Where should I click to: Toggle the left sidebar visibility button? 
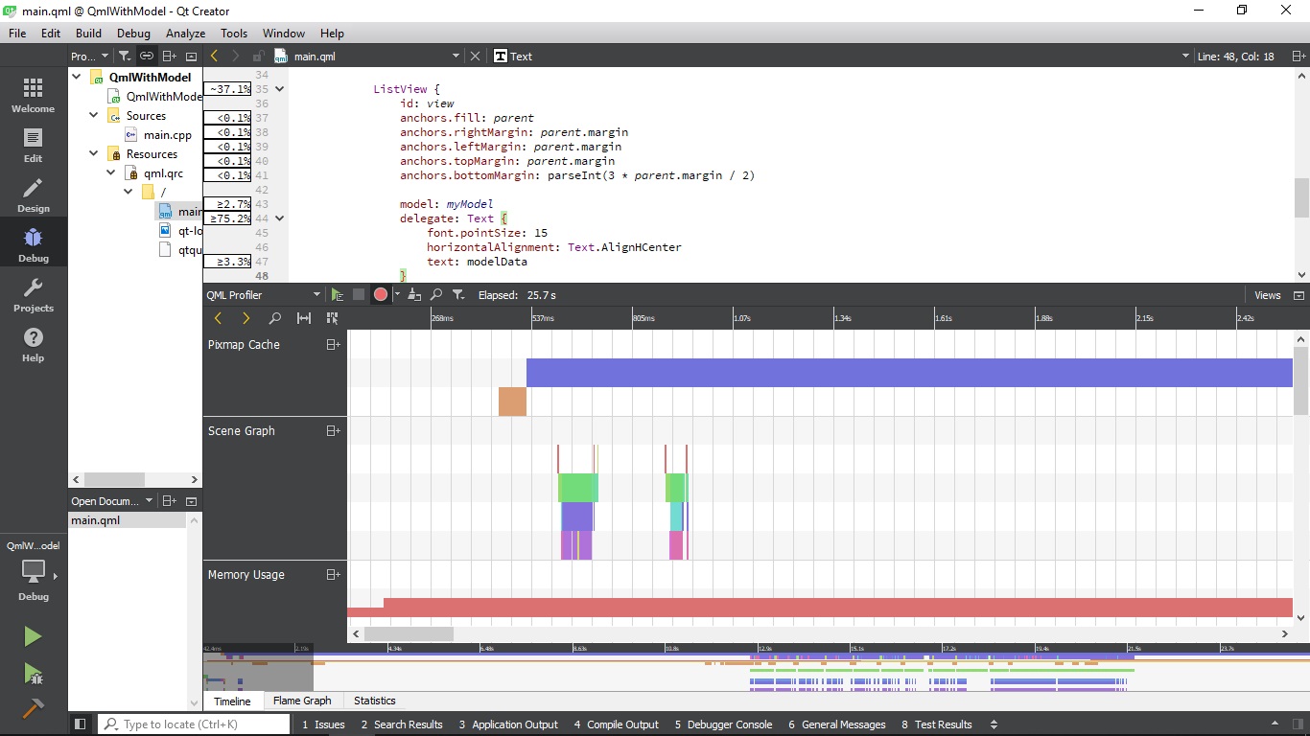[81, 724]
